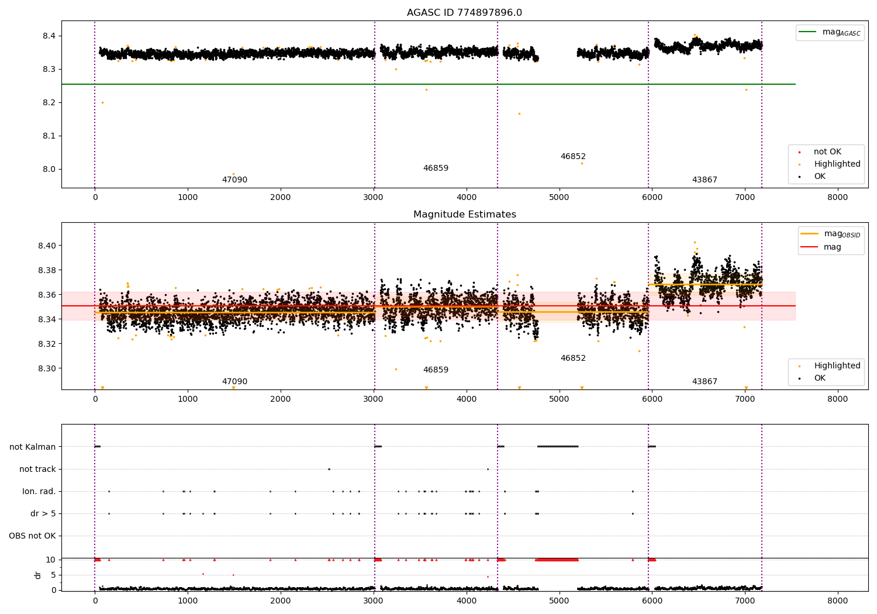Click the 'mag' legend label in middle plot
This screenshot has width=877, height=614.
833,247
